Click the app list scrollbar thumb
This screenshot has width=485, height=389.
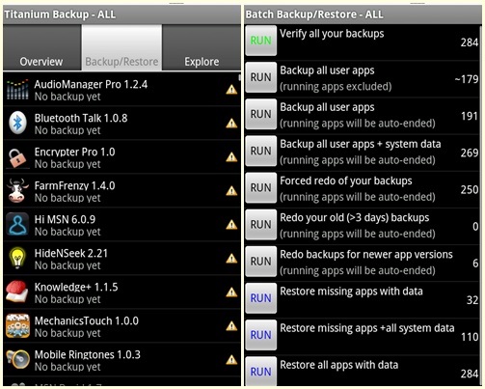pyautogui.click(x=239, y=77)
